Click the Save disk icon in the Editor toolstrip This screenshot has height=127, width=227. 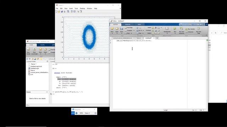click(x=122, y=29)
